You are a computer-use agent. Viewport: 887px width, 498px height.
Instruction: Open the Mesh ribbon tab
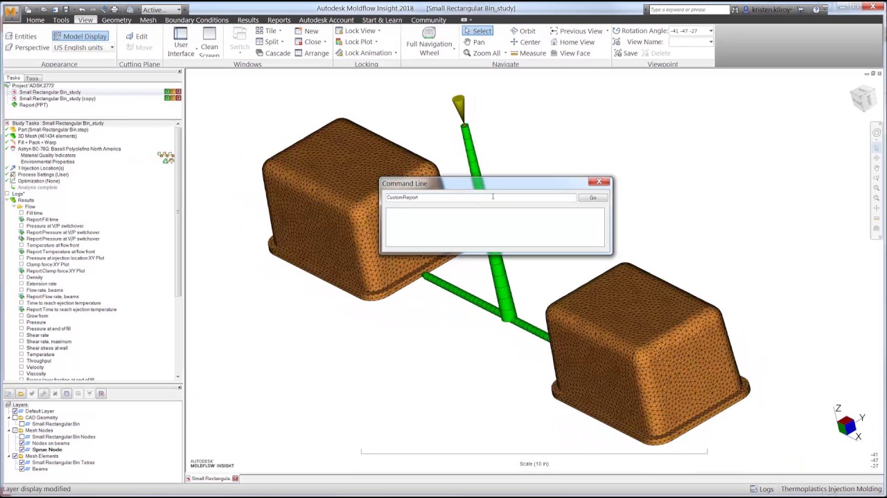148,20
